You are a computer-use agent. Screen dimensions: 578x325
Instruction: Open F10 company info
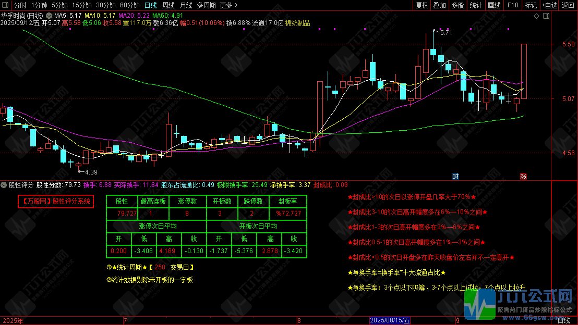pyautogui.click(x=513, y=5)
